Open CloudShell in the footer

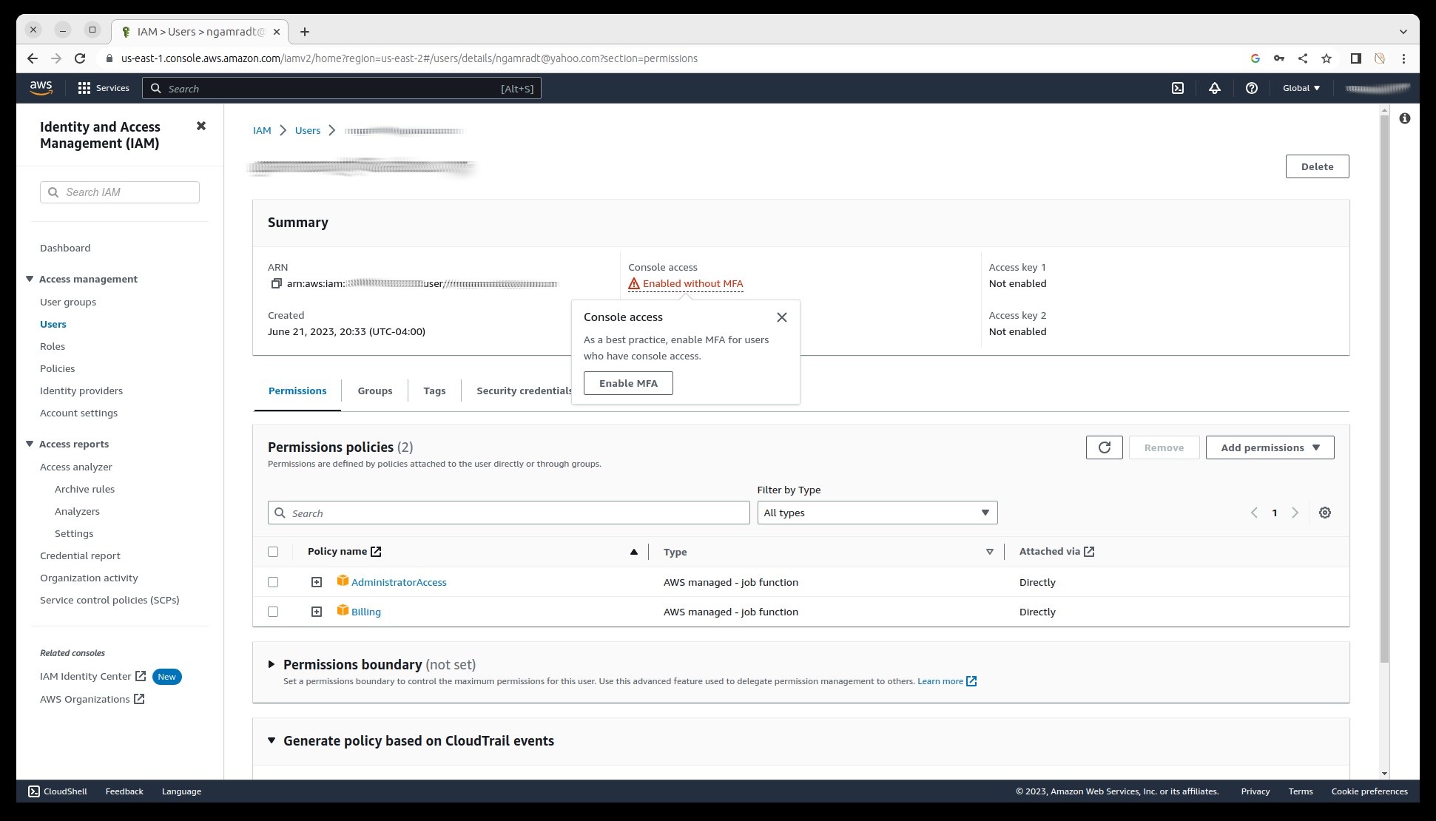pyautogui.click(x=58, y=791)
